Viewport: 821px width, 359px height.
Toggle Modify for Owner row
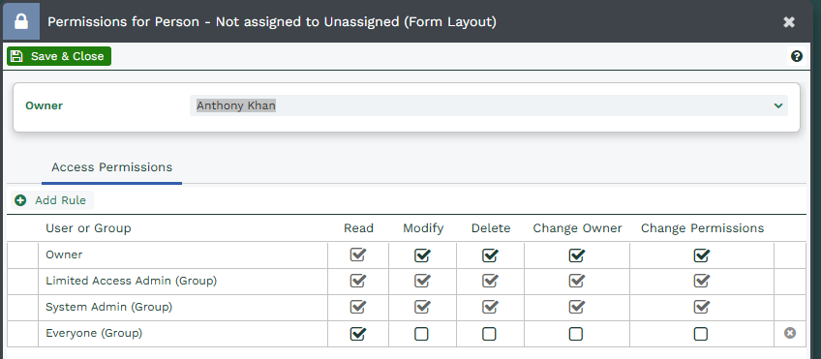click(422, 254)
